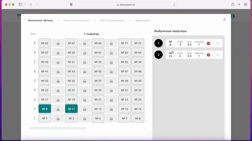The height and width of the screenshot is (141, 252).
Task: Show Safari tab overview
Action: coord(246,4)
